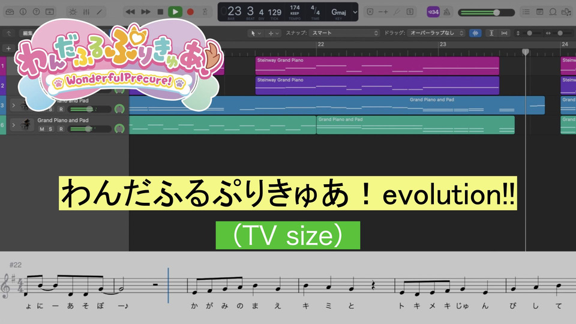Click the 4/4 time signature display
This screenshot has width=576, height=324.
pos(315,10)
